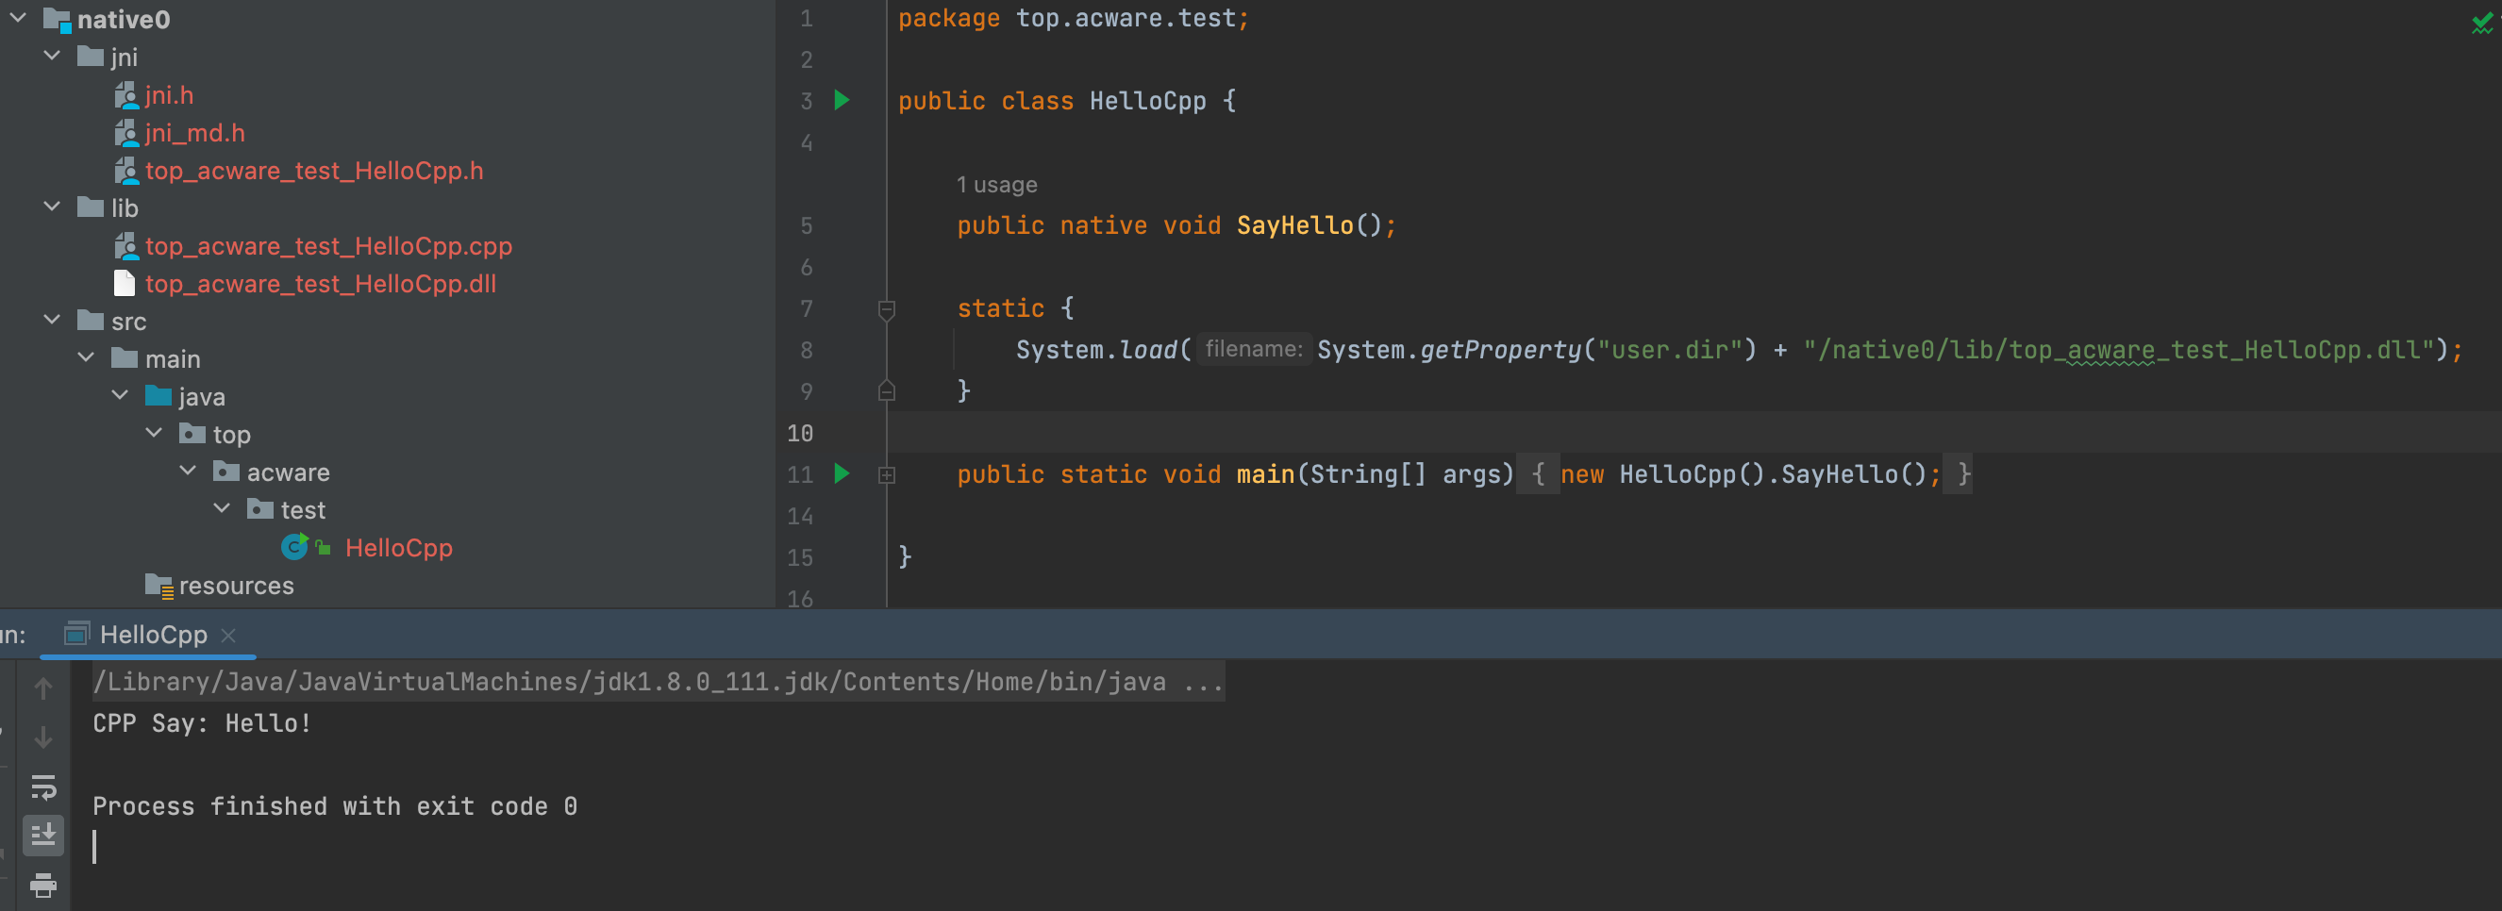The width and height of the screenshot is (2502, 911).
Task: Click the native0 module icon
Action: click(x=58, y=20)
